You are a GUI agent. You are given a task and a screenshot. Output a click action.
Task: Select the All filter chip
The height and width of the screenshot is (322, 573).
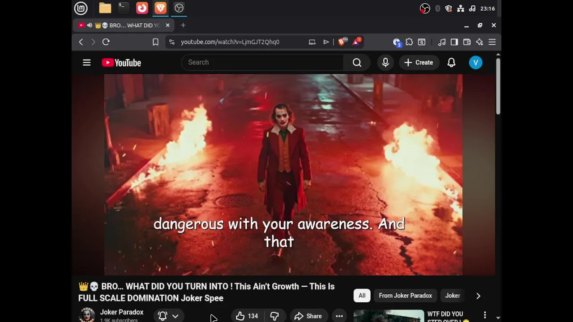[362, 296]
